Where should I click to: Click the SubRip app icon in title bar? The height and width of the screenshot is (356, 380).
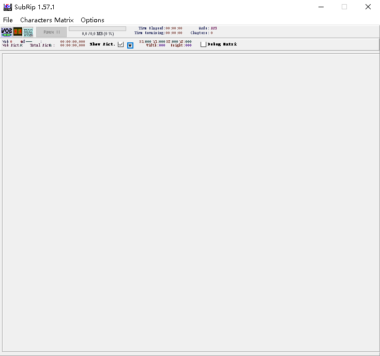coord(7,7)
